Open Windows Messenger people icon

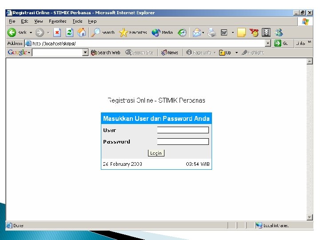279,32
